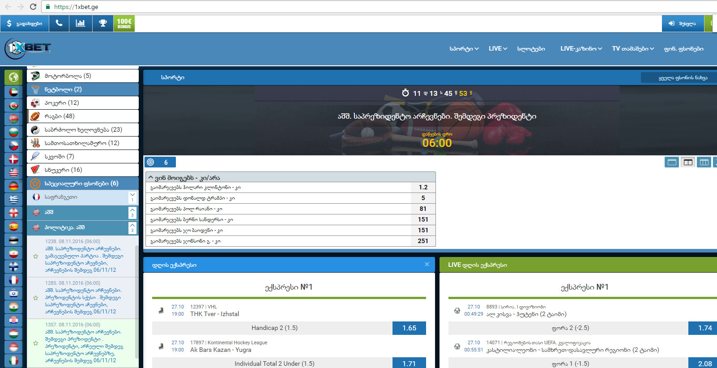Go to სლოტები in navigation
The image size is (717, 368).
[531, 49]
